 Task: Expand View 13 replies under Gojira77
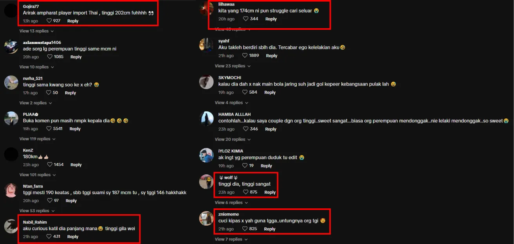[x=36, y=31]
